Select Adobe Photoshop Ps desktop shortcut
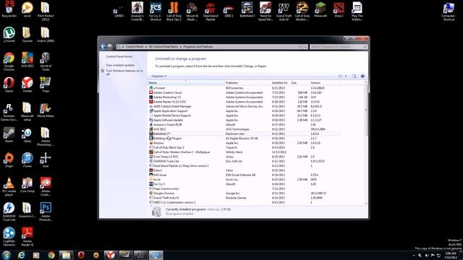Image resolution: width=463 pixels, height=260 pixels. click(46, 212)
